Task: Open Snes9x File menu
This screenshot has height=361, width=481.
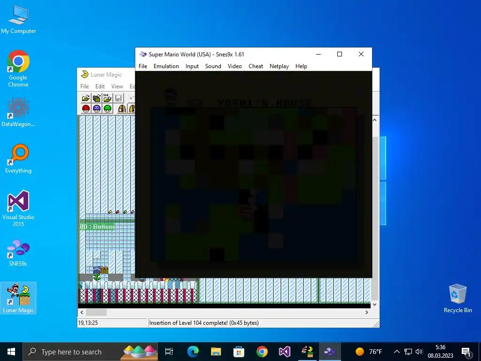Action: [x=143, y=66]
